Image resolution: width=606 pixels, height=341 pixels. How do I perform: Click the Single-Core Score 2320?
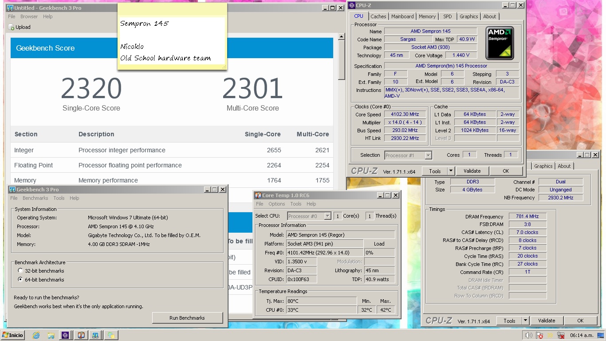[91, 89]
